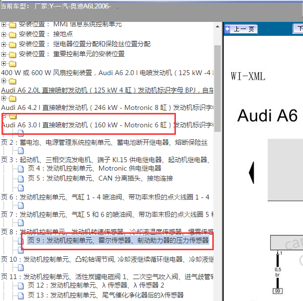The height and width of the screenshot is (301, 303).
Task: Expand Audi A6 4.2 l engine node
Action: 3,98
